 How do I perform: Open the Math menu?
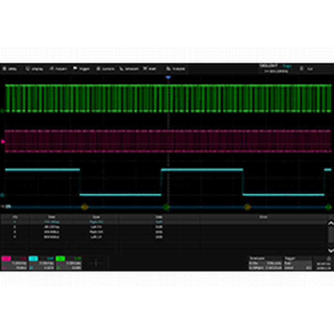coord(150,69)
